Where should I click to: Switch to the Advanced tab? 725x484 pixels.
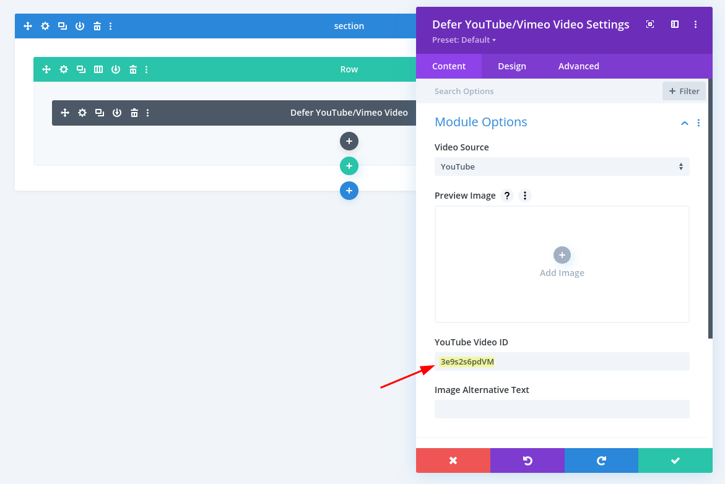coord(578,66)
